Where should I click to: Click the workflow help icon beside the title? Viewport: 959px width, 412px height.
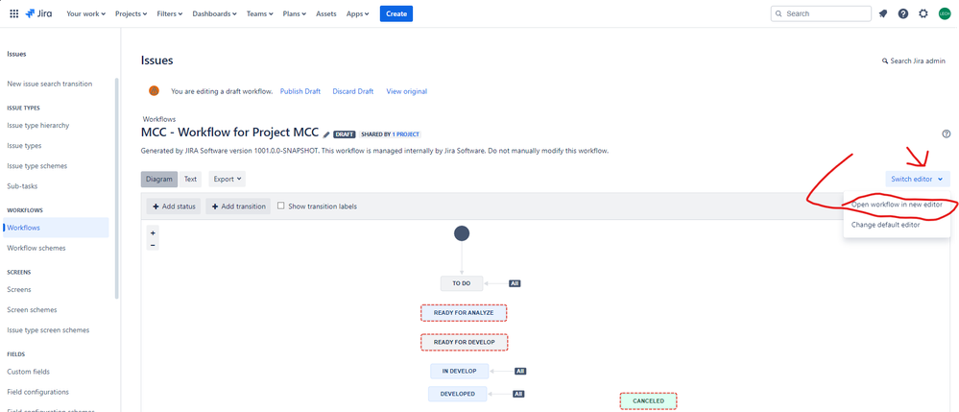947,134
